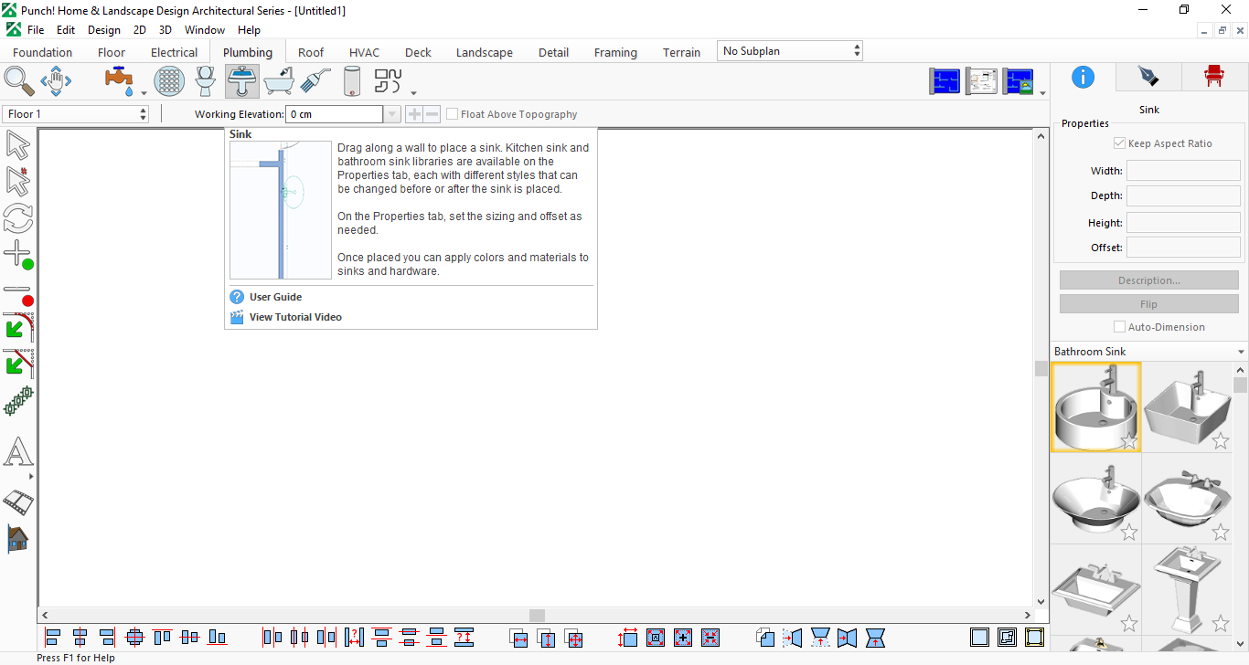
Task: Open the house icon in left sidebar
Action: point(18,538)
